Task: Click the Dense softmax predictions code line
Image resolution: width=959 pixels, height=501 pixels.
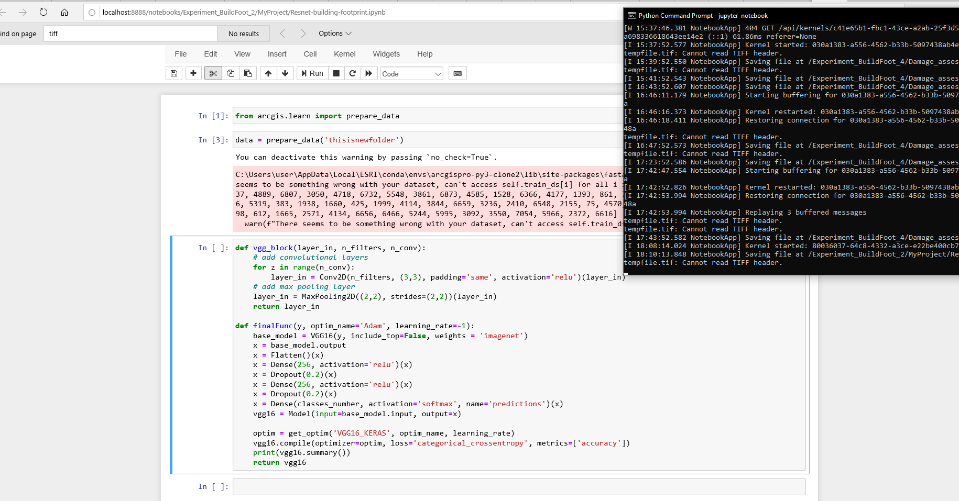Action: tap(408, 404)
